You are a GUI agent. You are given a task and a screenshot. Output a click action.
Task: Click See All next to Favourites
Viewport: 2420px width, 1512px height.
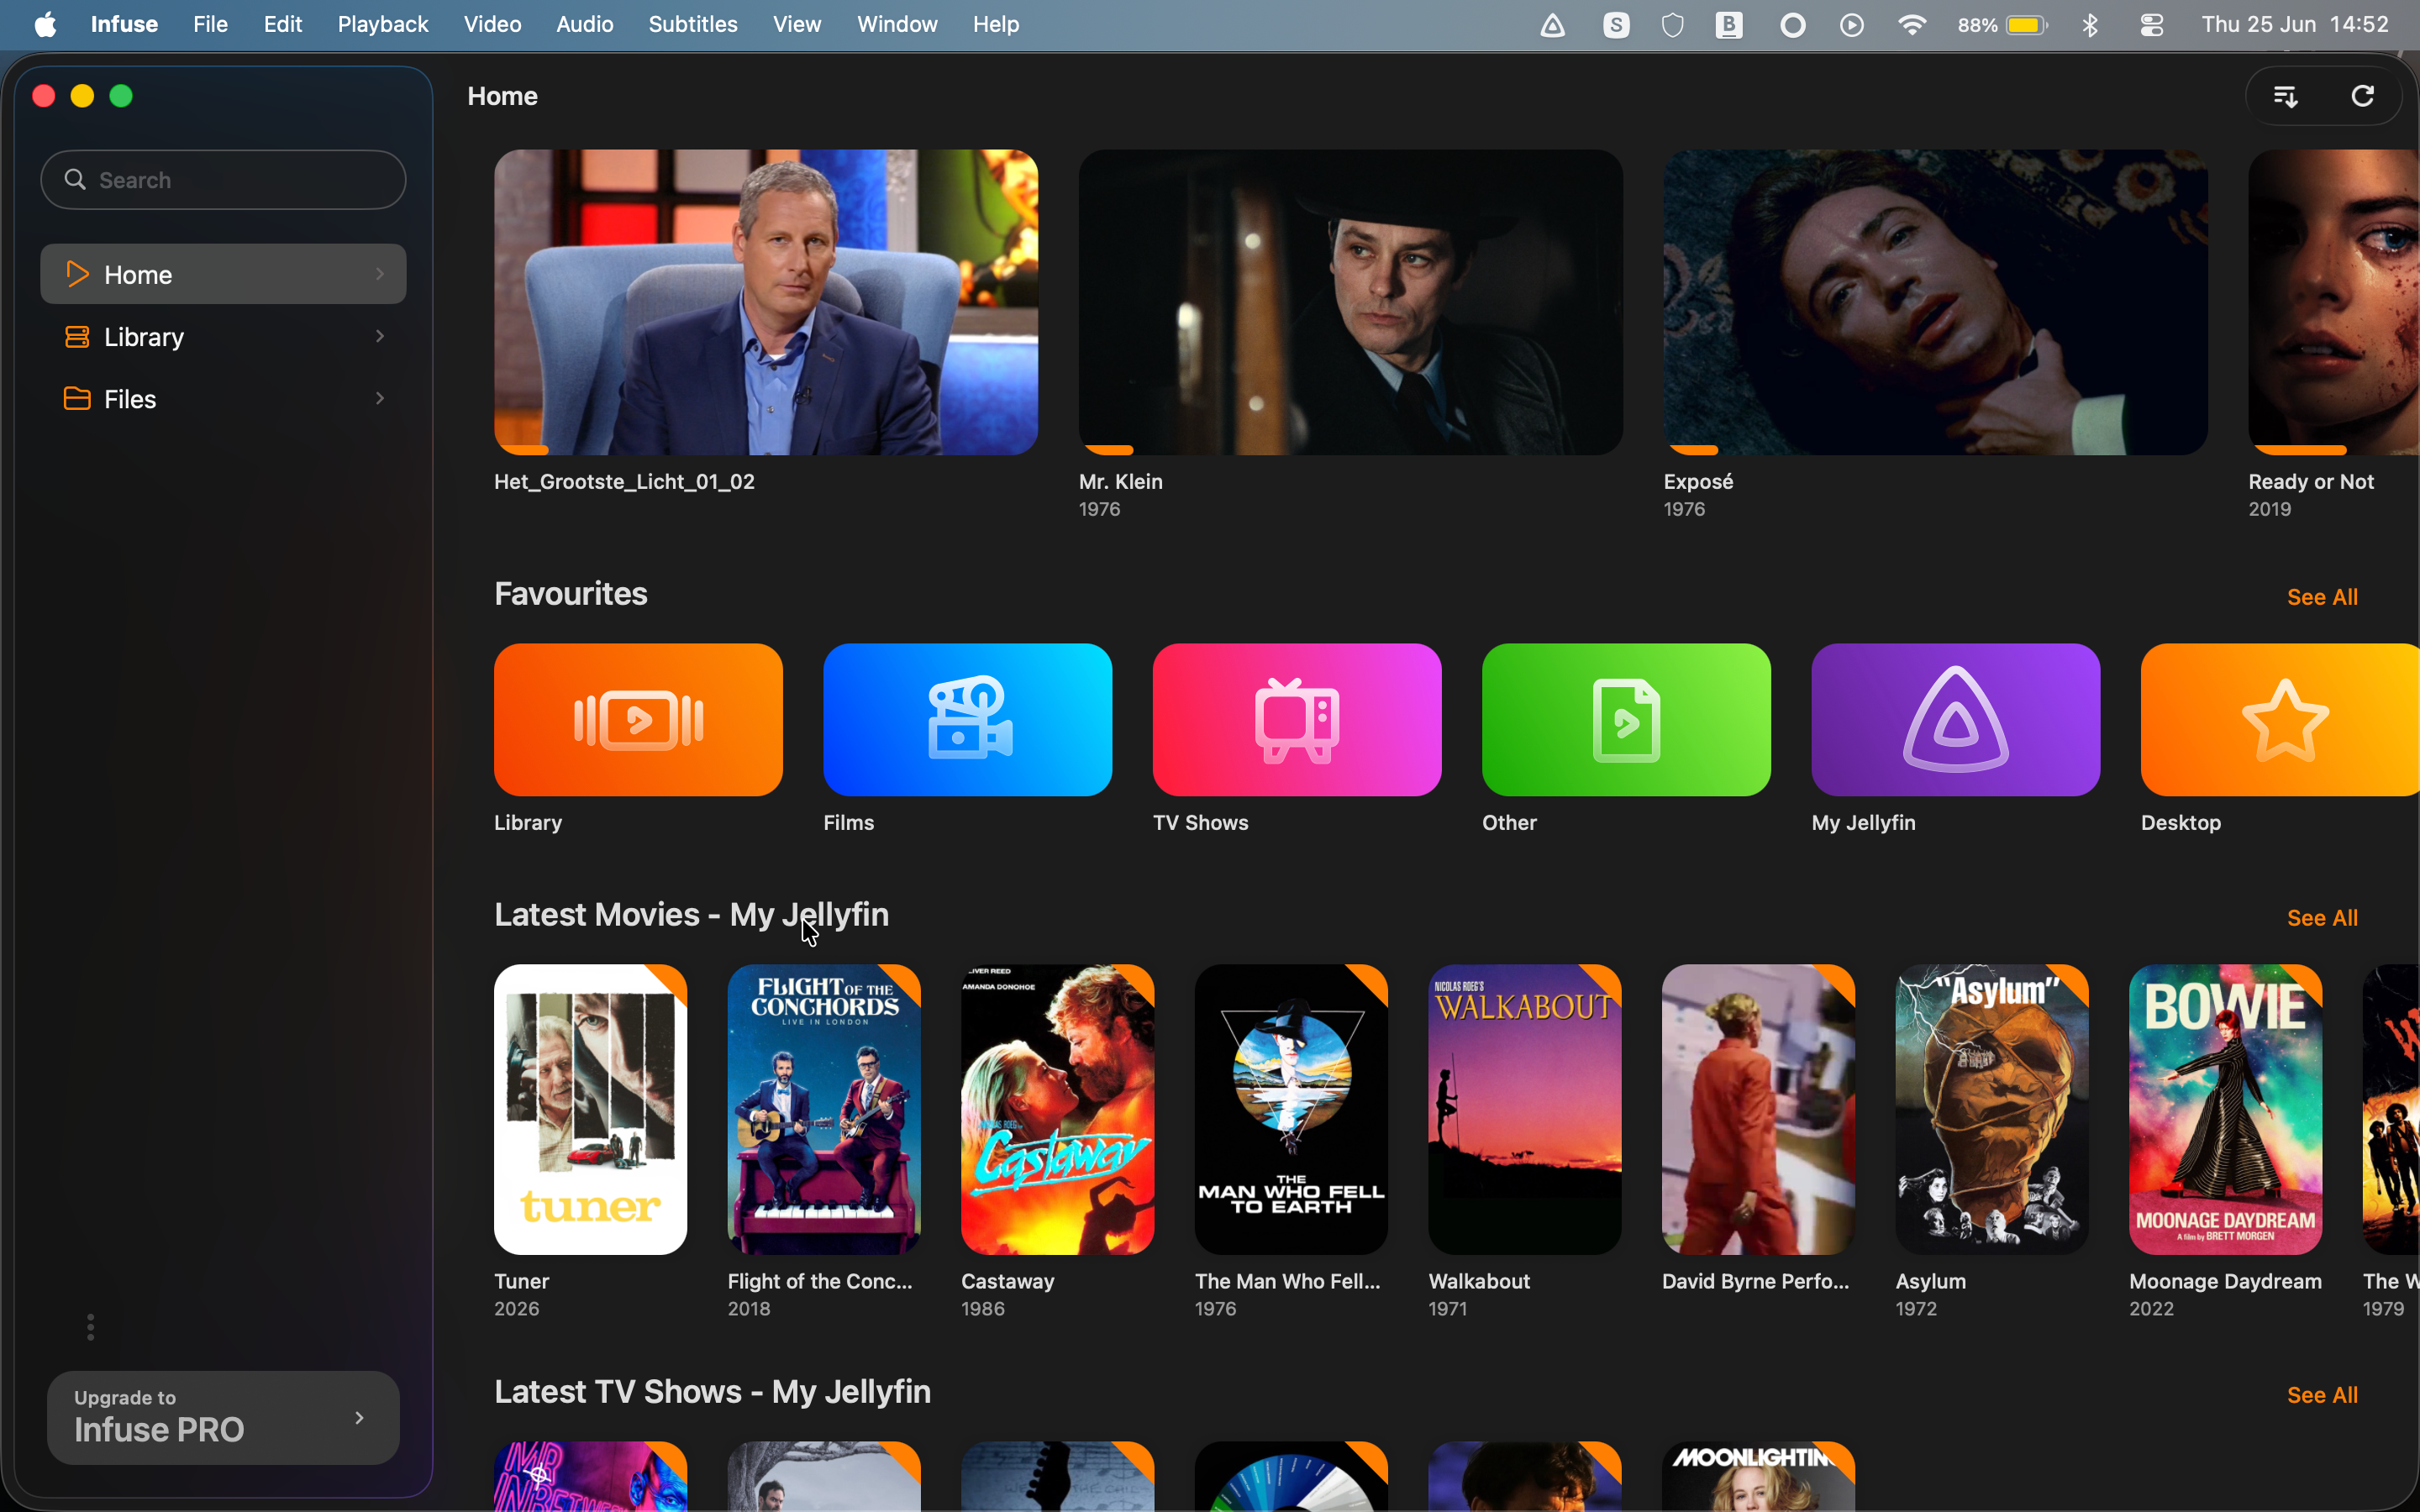[2322, 597]
